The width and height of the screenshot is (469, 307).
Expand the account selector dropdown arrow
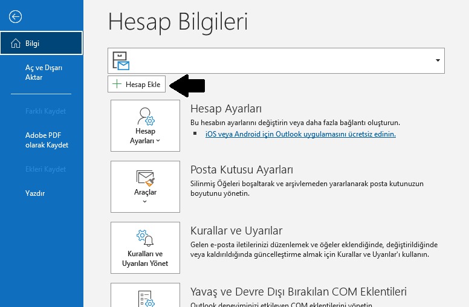pyautogui.click(x=438, y=60)
